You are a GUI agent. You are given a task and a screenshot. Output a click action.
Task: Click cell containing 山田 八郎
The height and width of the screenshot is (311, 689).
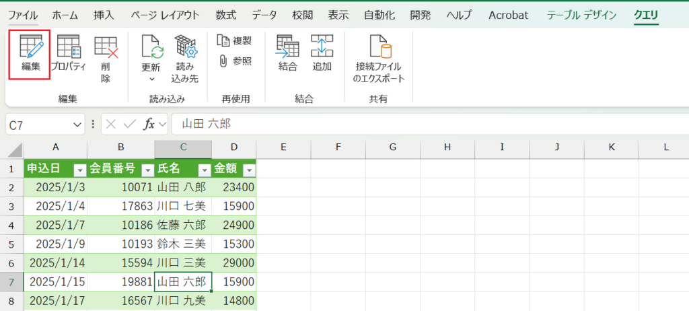coord(183,187)
